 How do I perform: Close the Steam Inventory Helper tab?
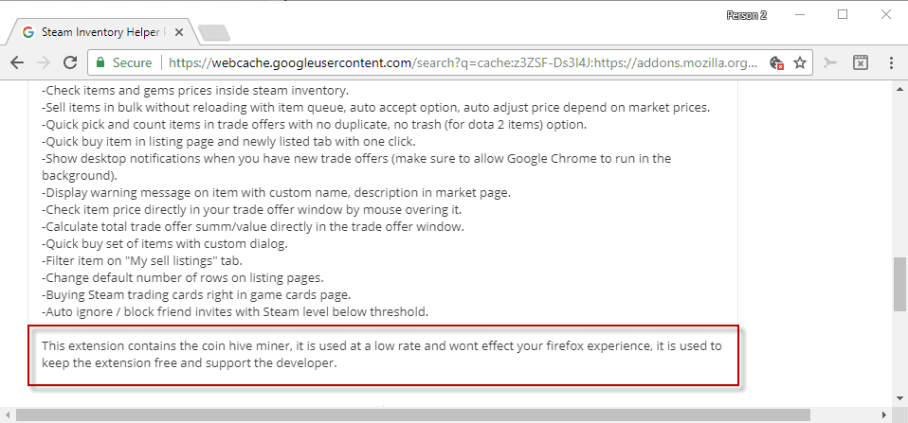[x=179, y=33]
